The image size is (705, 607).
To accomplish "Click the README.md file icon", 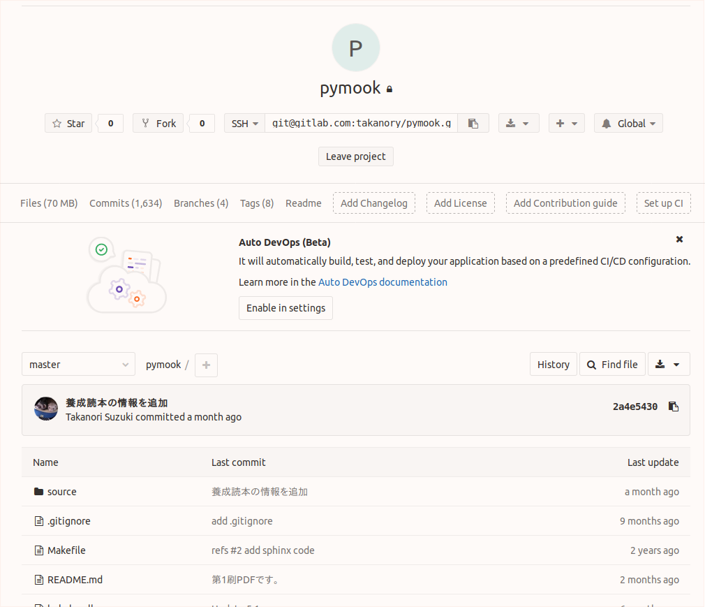I will coord(39,580).
